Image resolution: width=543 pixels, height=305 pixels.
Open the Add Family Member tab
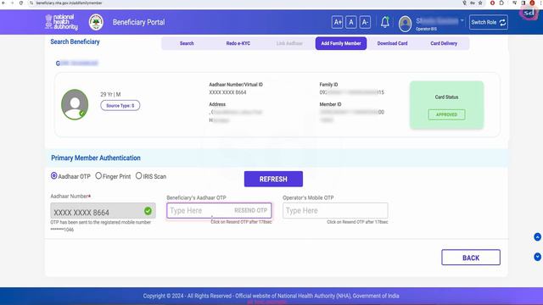point(341,43)
